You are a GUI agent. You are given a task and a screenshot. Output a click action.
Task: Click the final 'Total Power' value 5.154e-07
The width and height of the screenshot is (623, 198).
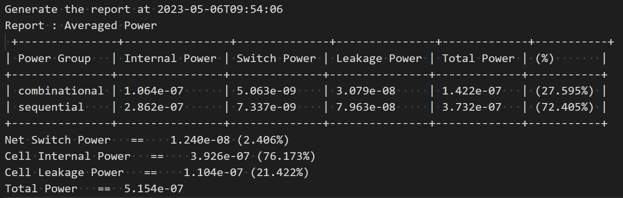[154, 188]
